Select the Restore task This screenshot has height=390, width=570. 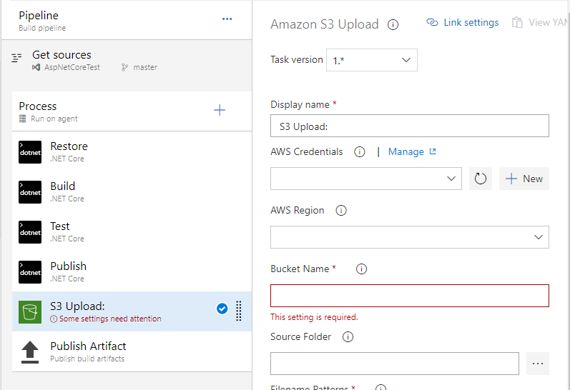(x=132, y=152)
